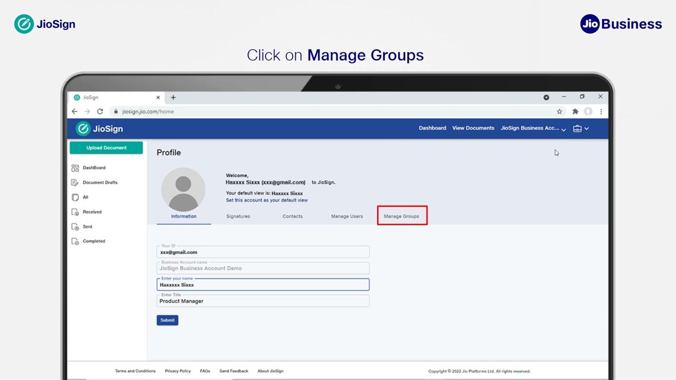The image size is (676, 380).
Task: Switch to the Information tab
Action: point(184,216)
